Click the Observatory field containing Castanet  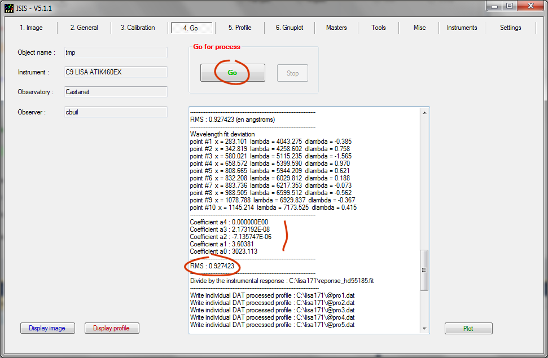(x=115, y=92)
